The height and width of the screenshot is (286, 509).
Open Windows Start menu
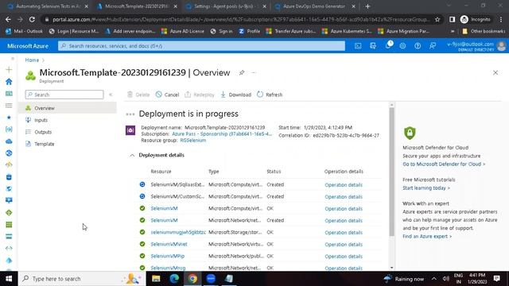9,279
